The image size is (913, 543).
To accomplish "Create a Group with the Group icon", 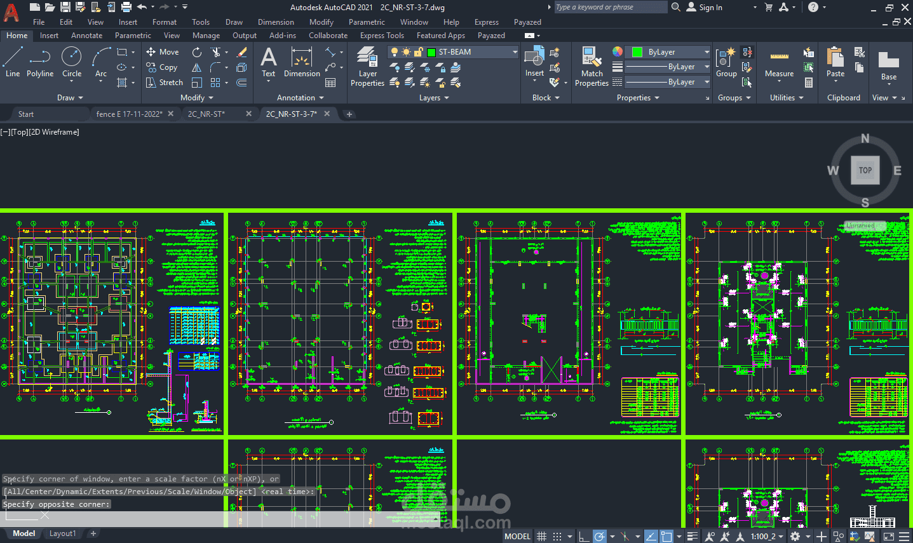I will point(726,62).
